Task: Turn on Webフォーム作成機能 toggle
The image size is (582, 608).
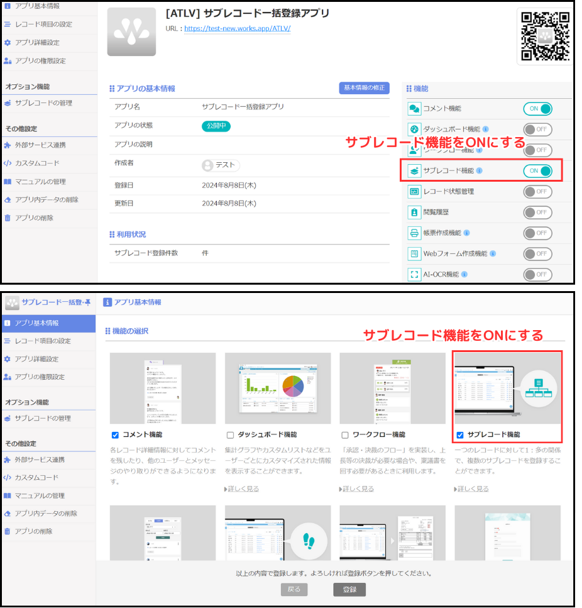Action: click(x=538, y=254)
